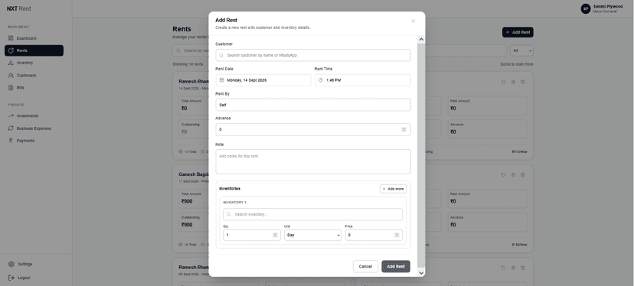Viewport: 634px width, 286px height.
Task: Select the Rents menu item
Action: 34,50
